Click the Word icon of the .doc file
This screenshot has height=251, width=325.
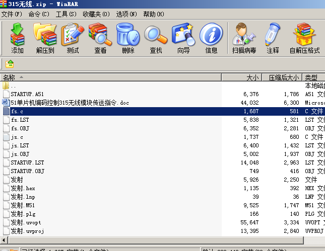[6, 103]
